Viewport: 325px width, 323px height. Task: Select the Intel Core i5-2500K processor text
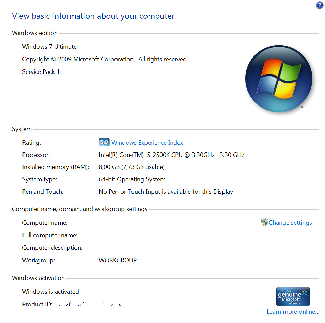[171, 155]
